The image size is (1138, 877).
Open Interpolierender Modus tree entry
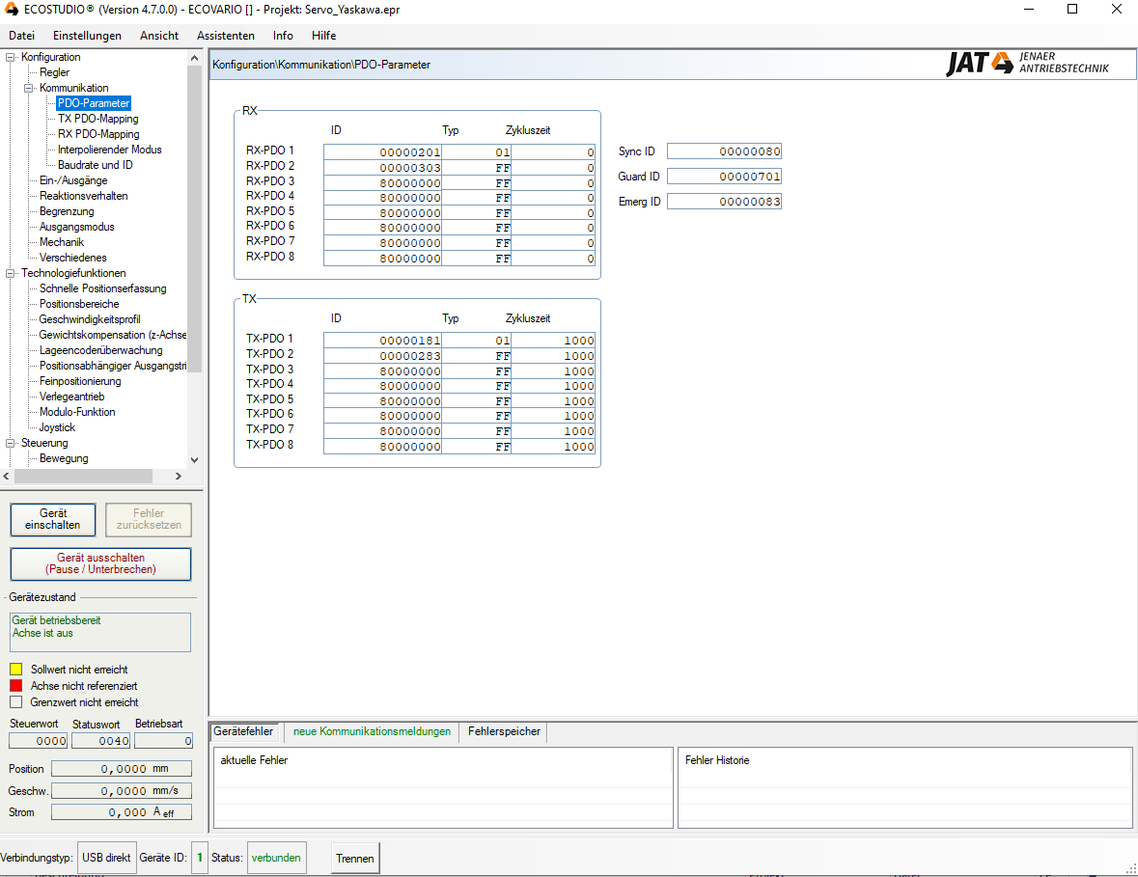[110, 150]
